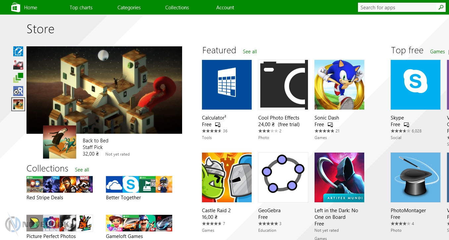The image size is (449, 240).
Task: Open the Collections menu in top bar
Action: (177, 7)
